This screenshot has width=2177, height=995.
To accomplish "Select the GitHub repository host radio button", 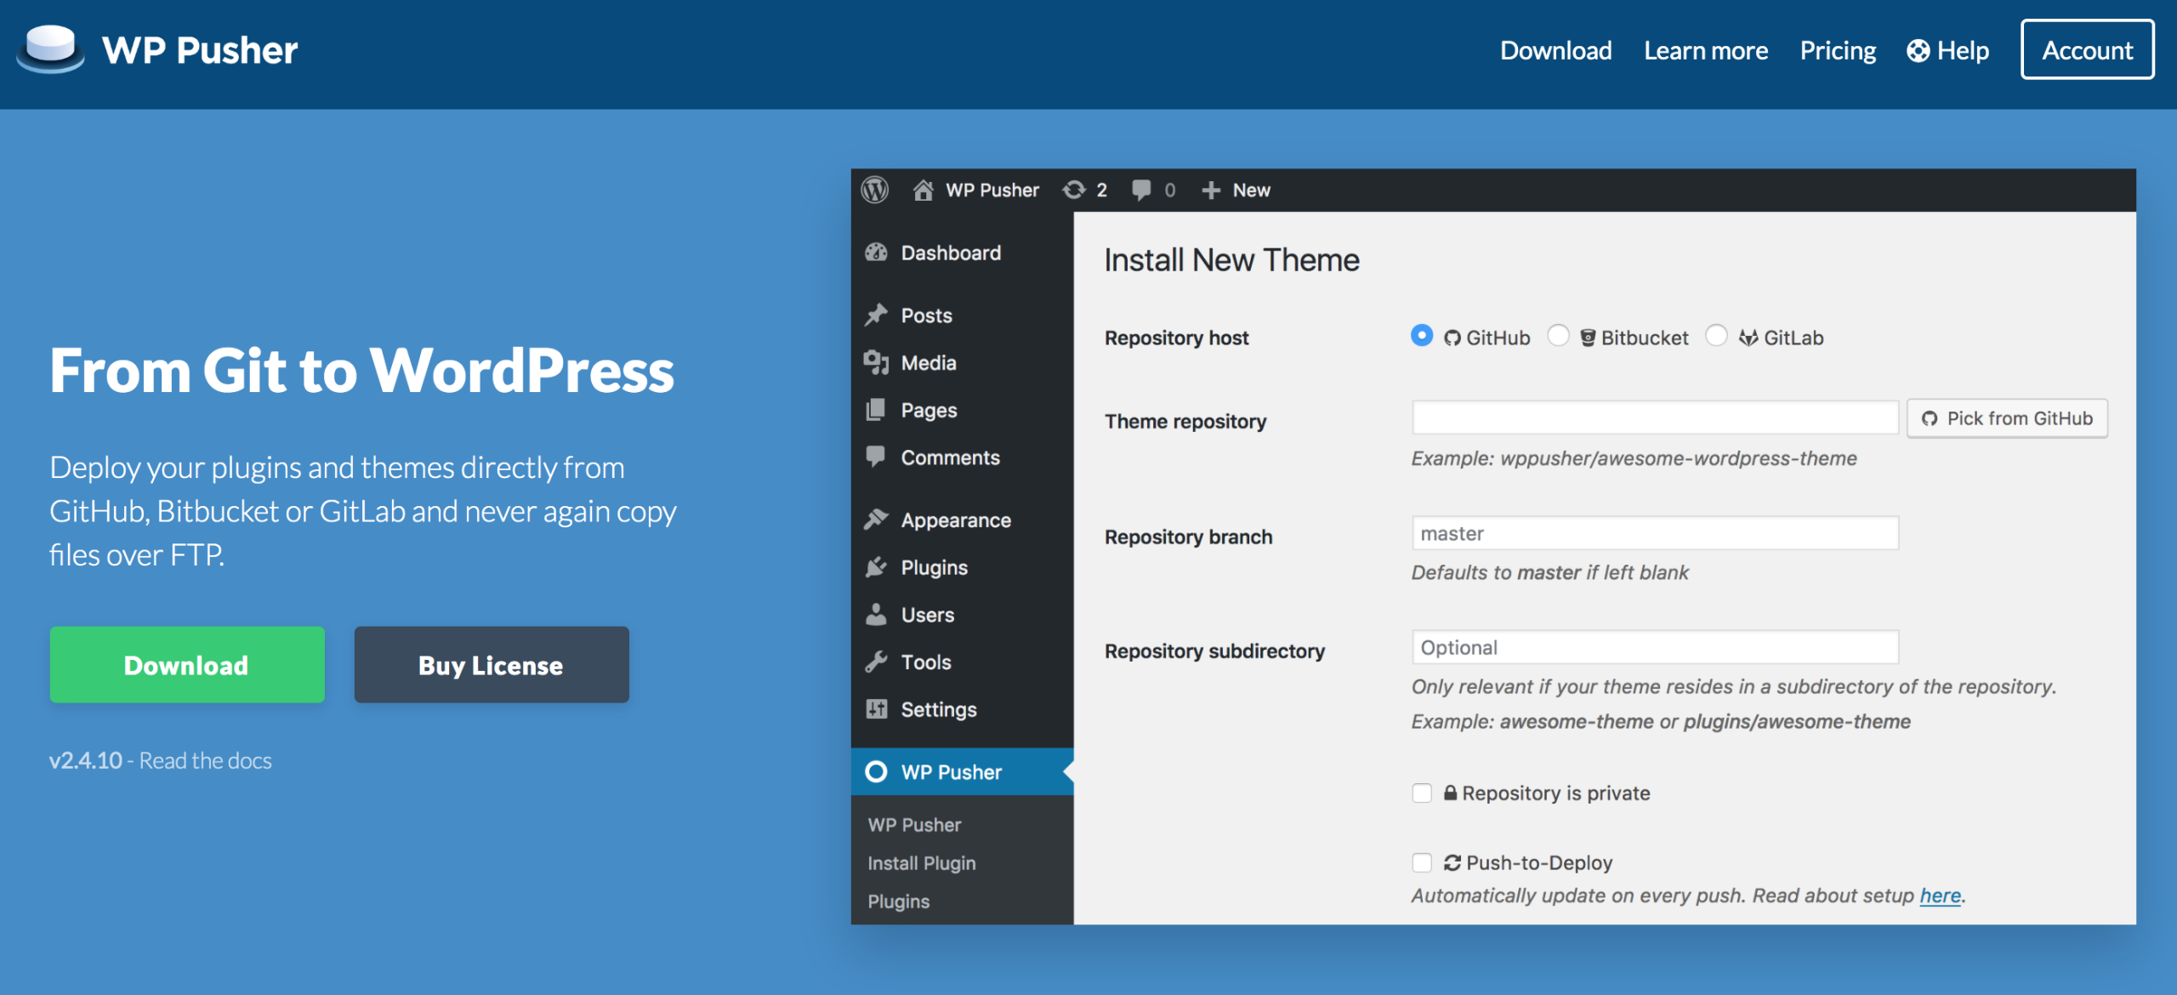I will click(1421, 336).
